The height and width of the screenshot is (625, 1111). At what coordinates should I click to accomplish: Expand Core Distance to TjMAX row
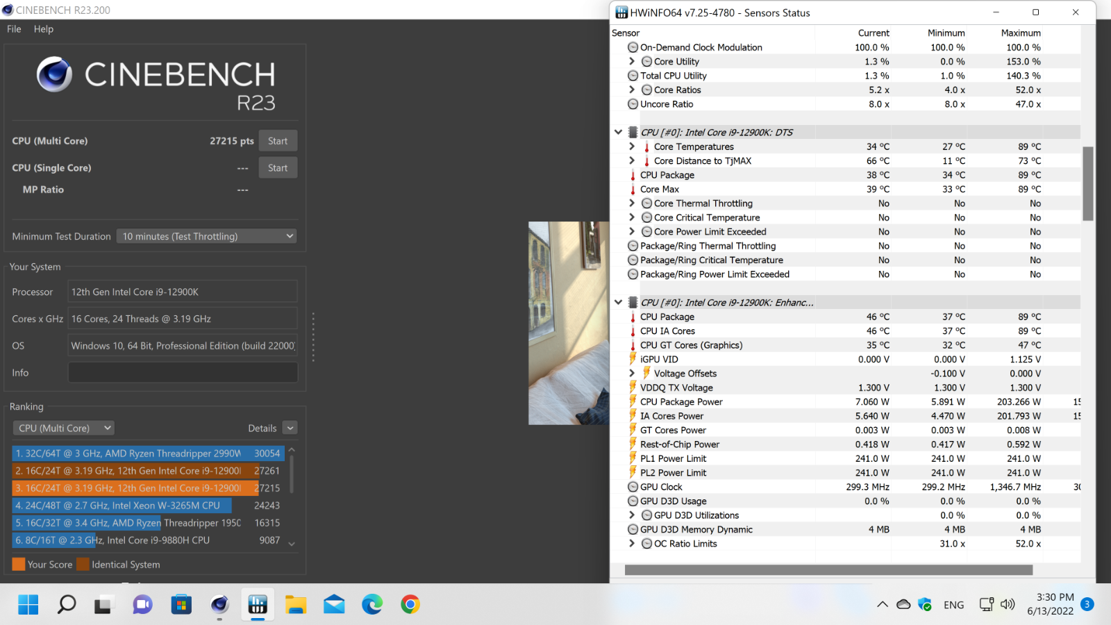tap(632, 160)
